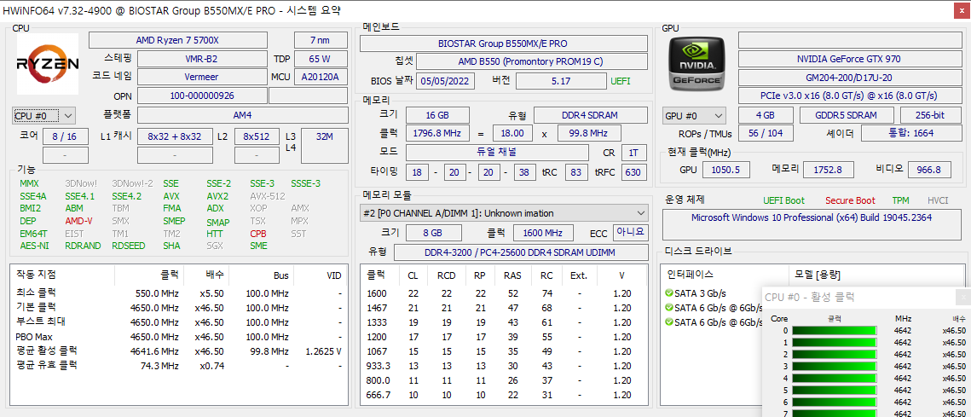Click the AVX2 feature label
This screenshot has width=971, height=417.
pyautogui.click(x=217, y=196)
